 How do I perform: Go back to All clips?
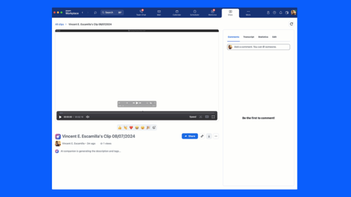[60, 24]
